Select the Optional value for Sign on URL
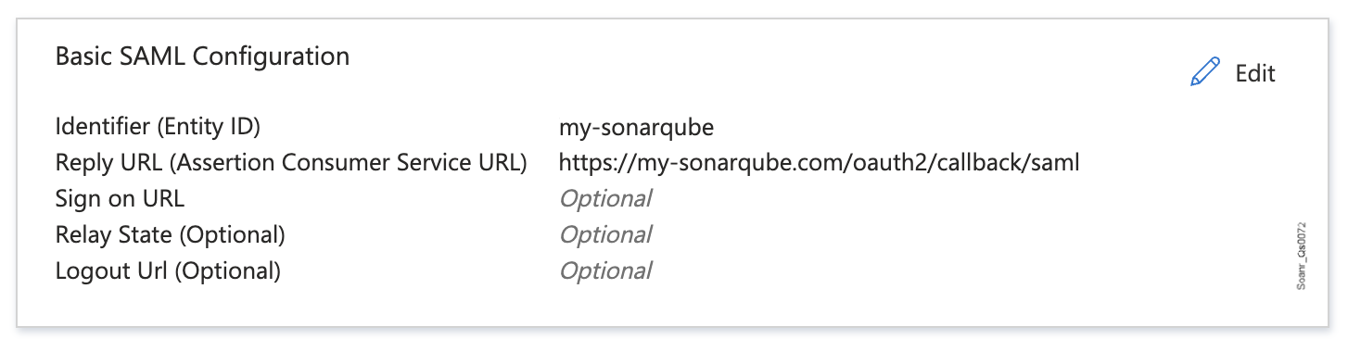Screen dimensions: 1348x339 [x=605, y=199]
